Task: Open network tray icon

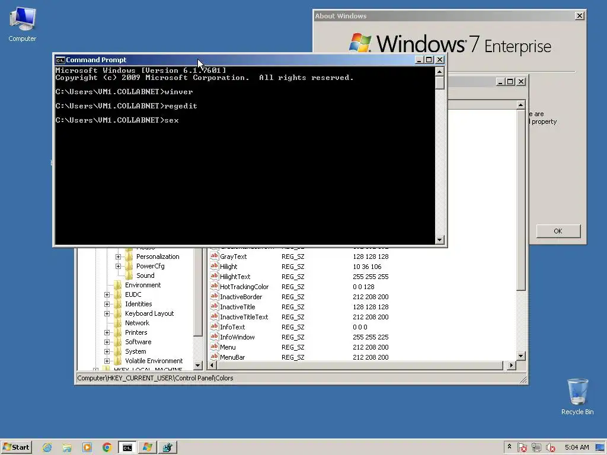Action: coord(536,448)
